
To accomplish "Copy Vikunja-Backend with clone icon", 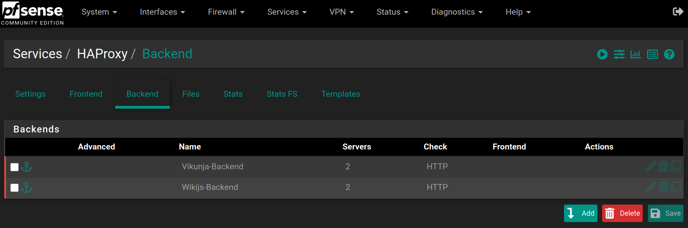I will [x=675, y=166].
